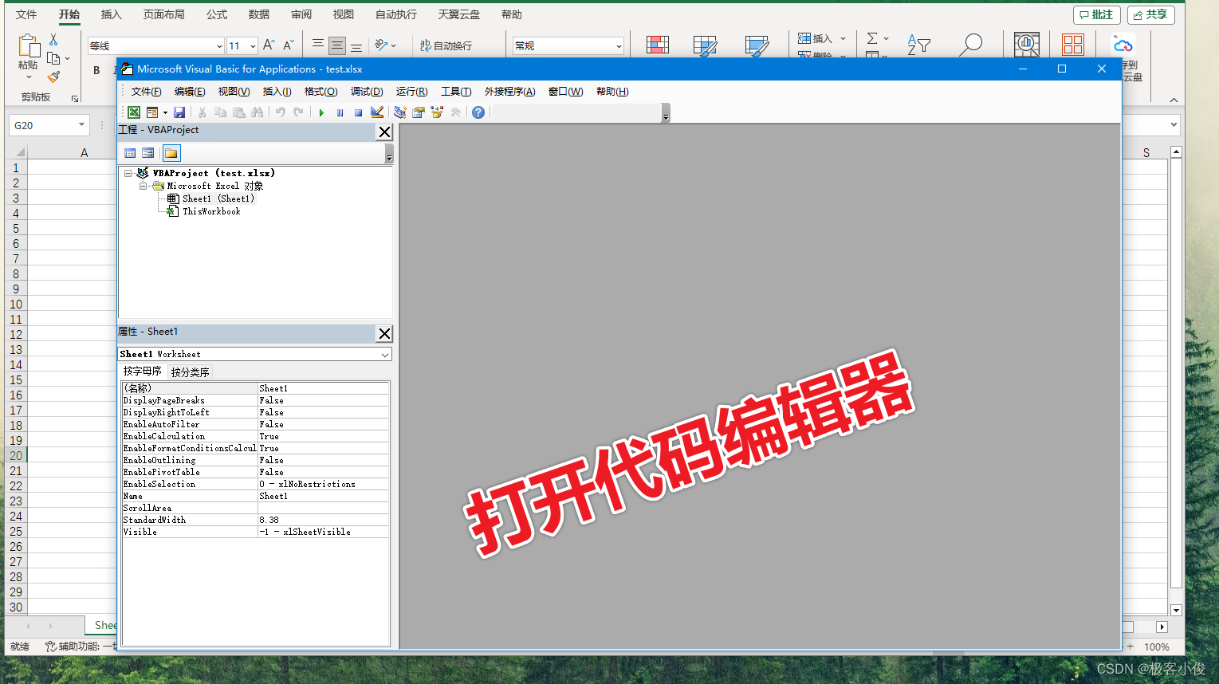Open Excel font size dropdown 11

pos(253,46)
